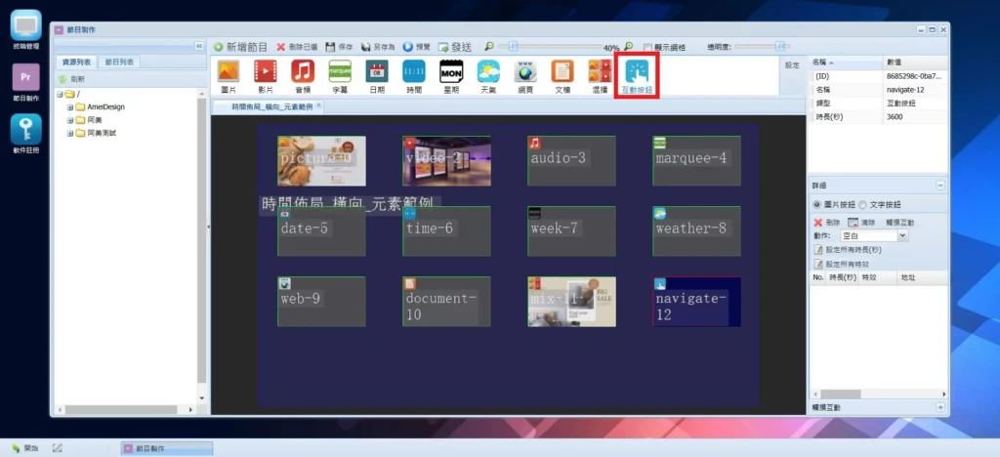Switch to the 資源列表 tab

[x=76, y=62]
